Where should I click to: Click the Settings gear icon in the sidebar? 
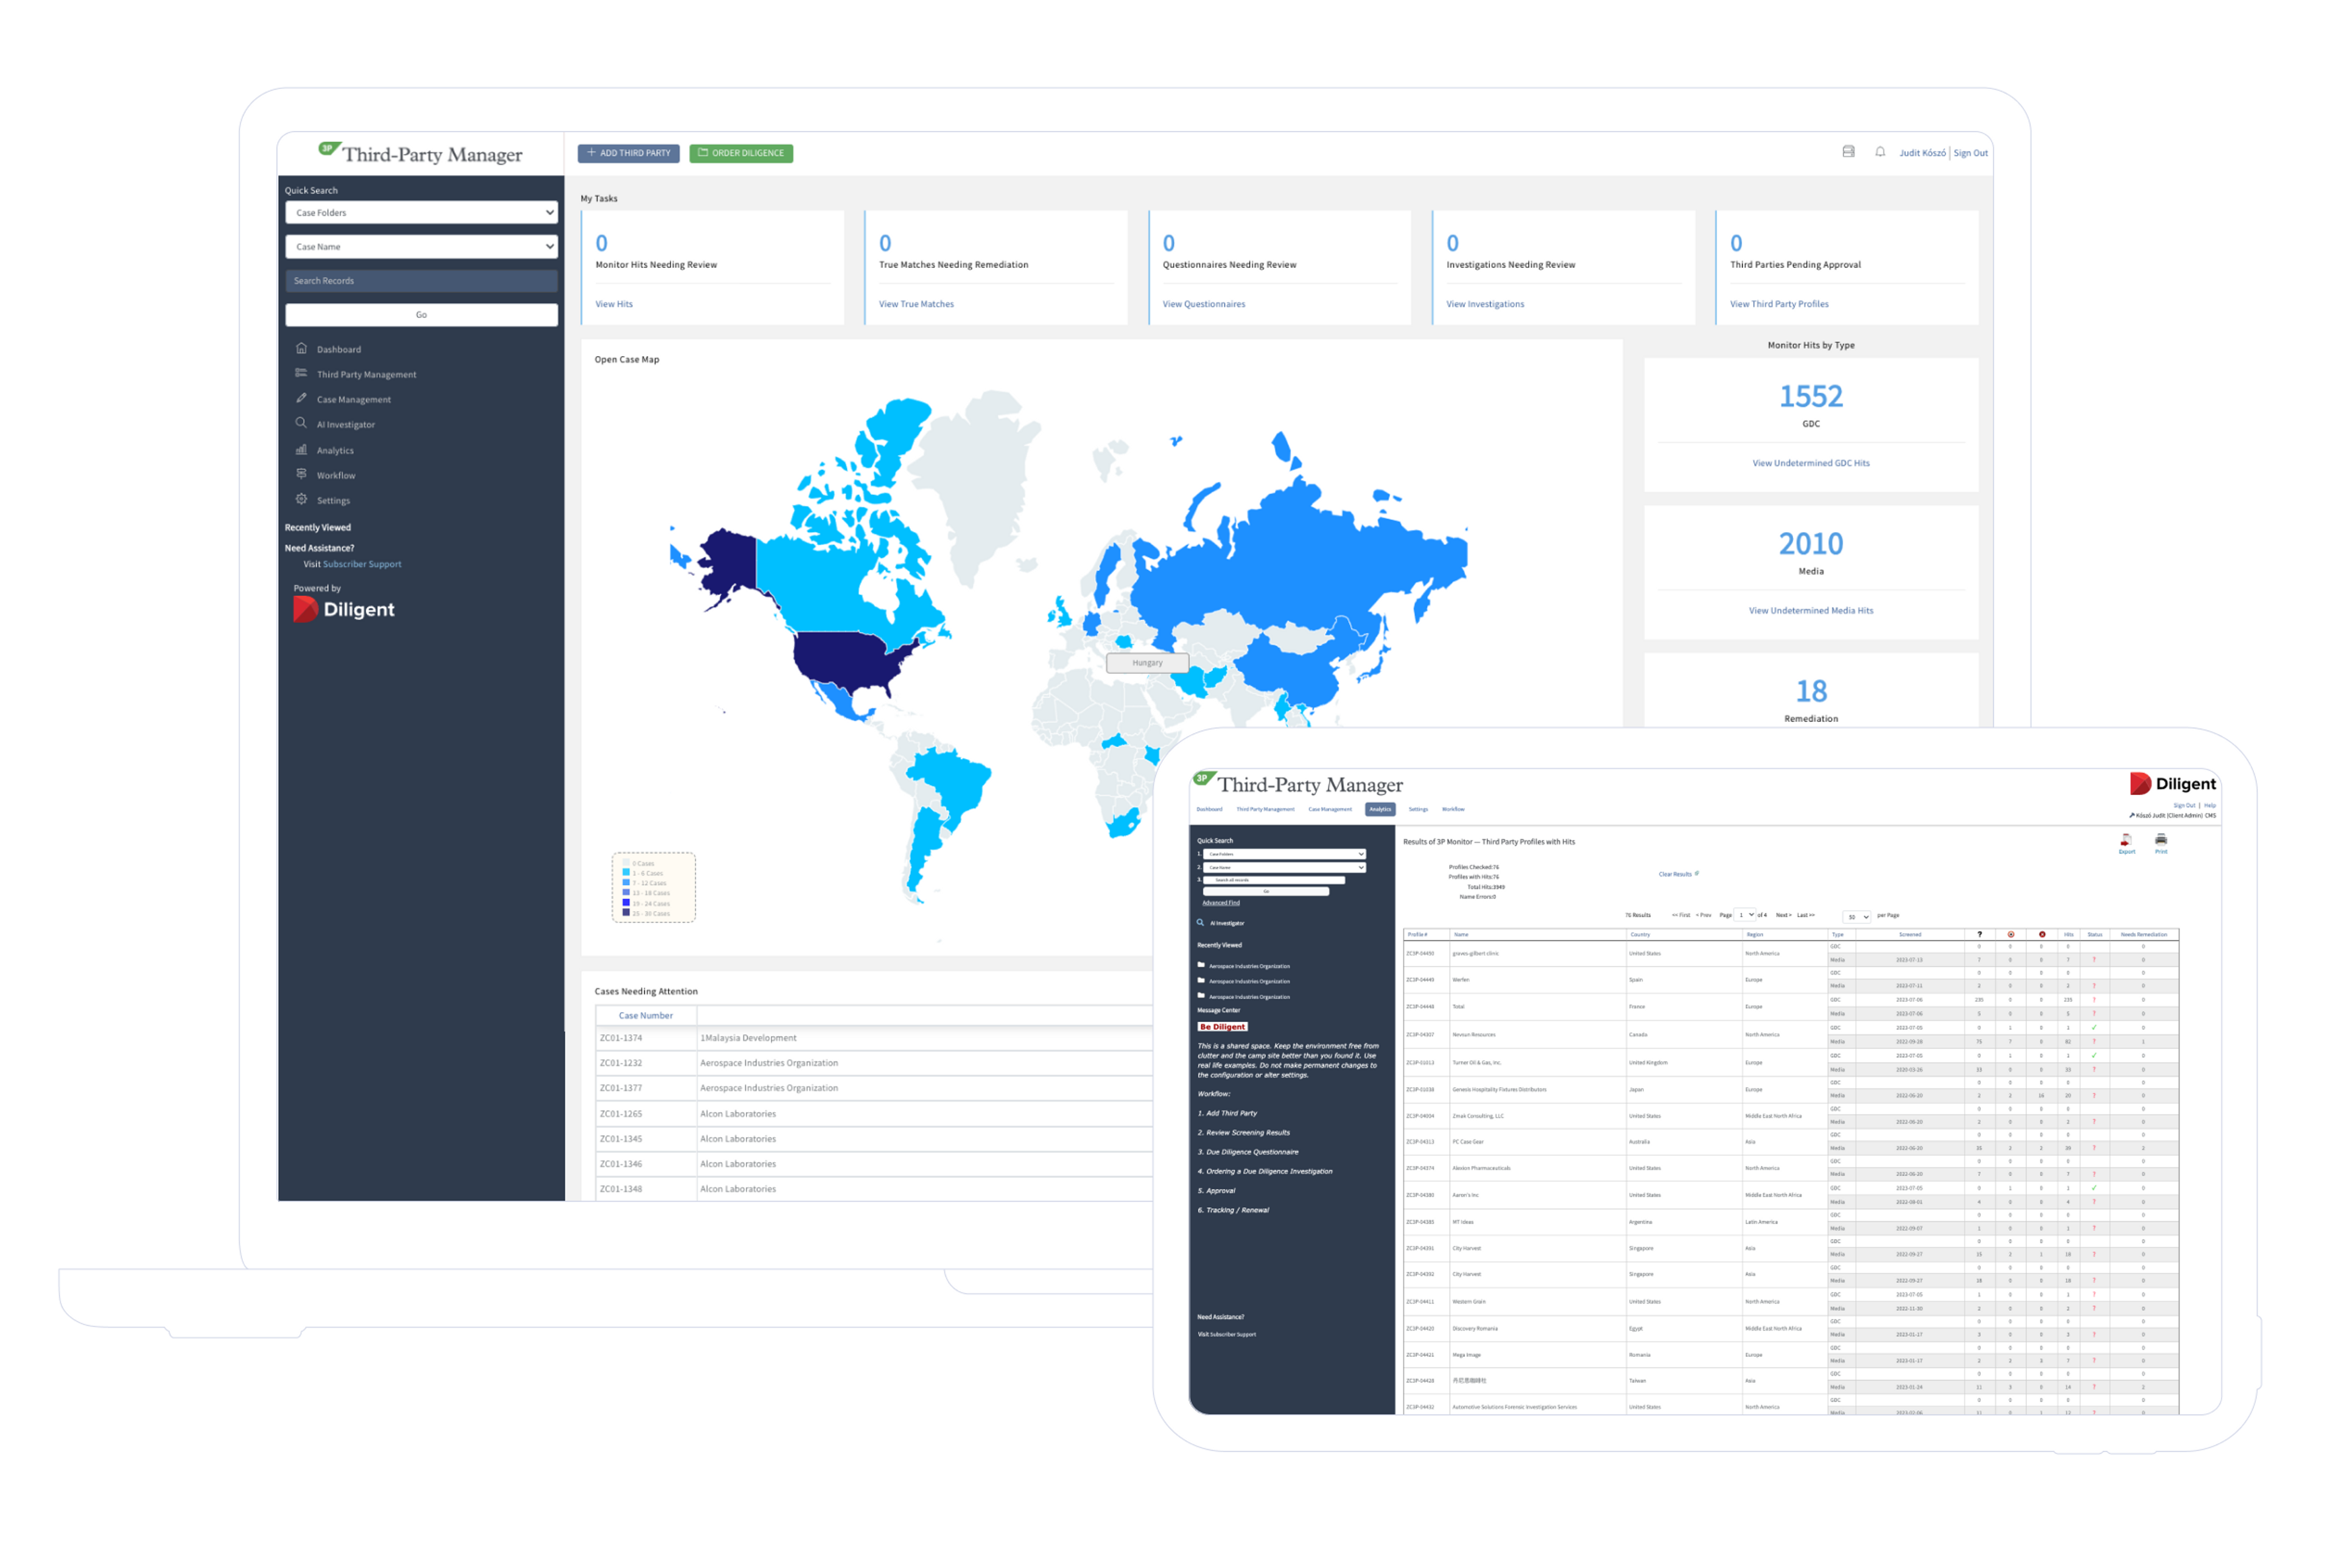tap(301, 499)
